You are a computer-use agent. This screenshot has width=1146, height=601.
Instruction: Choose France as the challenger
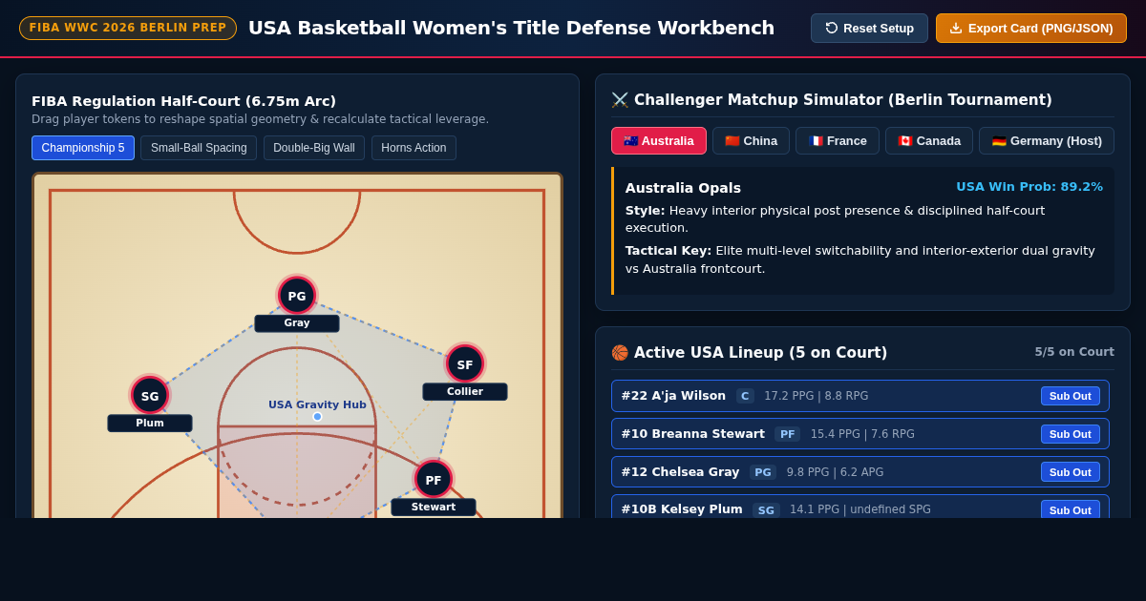838,141
